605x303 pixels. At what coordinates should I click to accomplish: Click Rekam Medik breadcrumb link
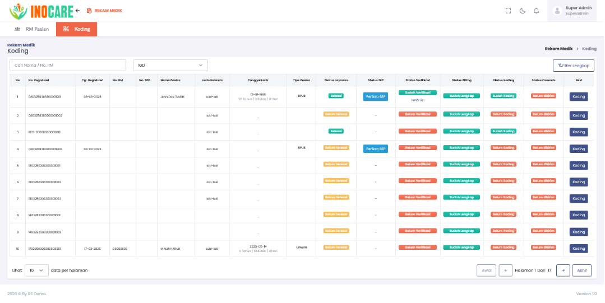click(558, 49)
